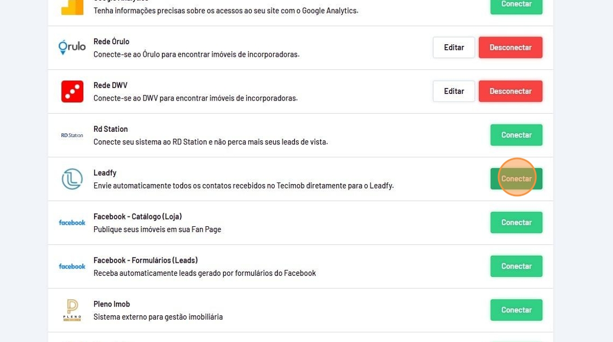Disconnect the Rede Órulo integration
This screenshot has height=342, width=613.
pyautogui.click(x=510, y=48)
